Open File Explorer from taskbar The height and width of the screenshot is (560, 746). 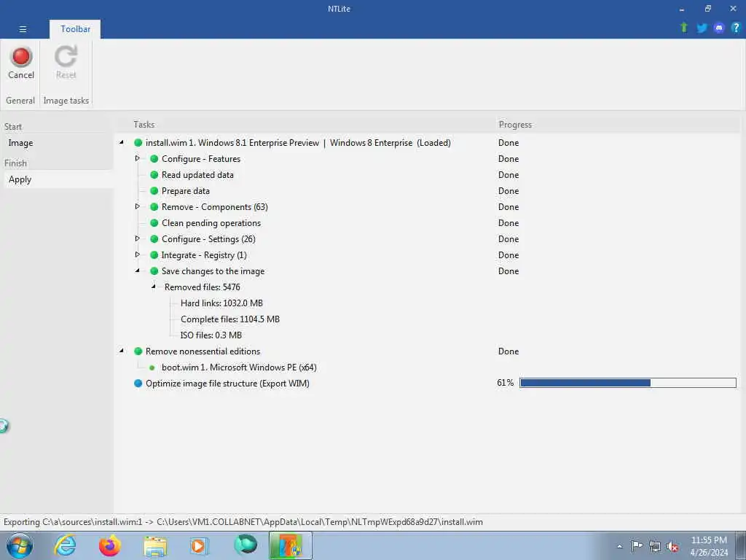click(155, 546)
